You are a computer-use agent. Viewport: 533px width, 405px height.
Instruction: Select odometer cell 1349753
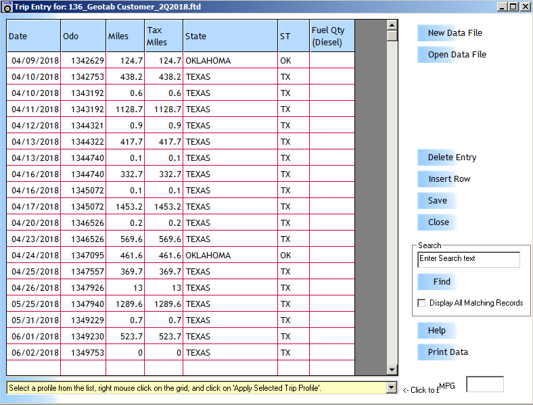(83, 353)
